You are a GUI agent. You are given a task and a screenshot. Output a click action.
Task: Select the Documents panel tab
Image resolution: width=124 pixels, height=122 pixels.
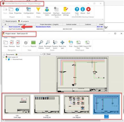click(9, 55)
